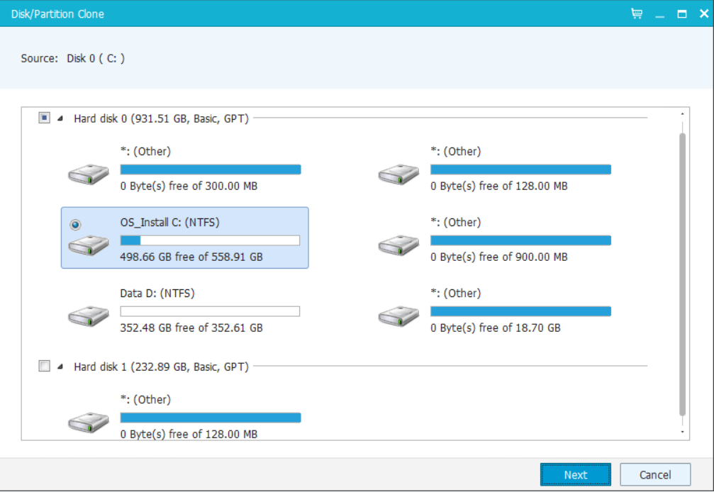Select the Hard disk 1 (232.89 GB) header
The image size is (714, 492).
161,367
